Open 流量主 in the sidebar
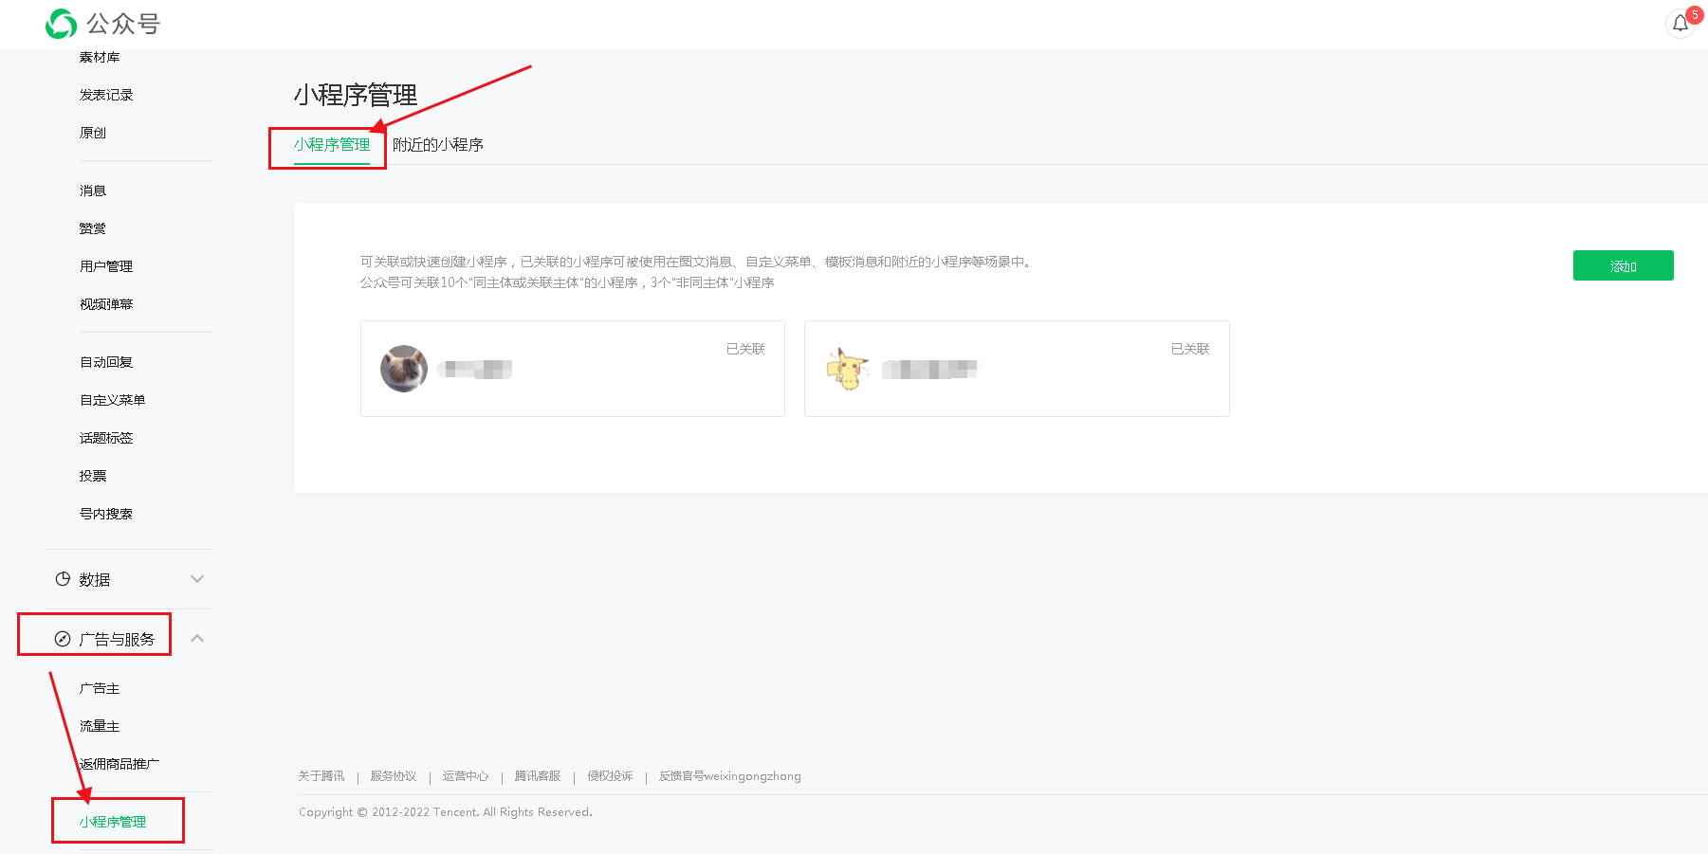The width and height of the screenshot is (1708, 854). [100, 726]
